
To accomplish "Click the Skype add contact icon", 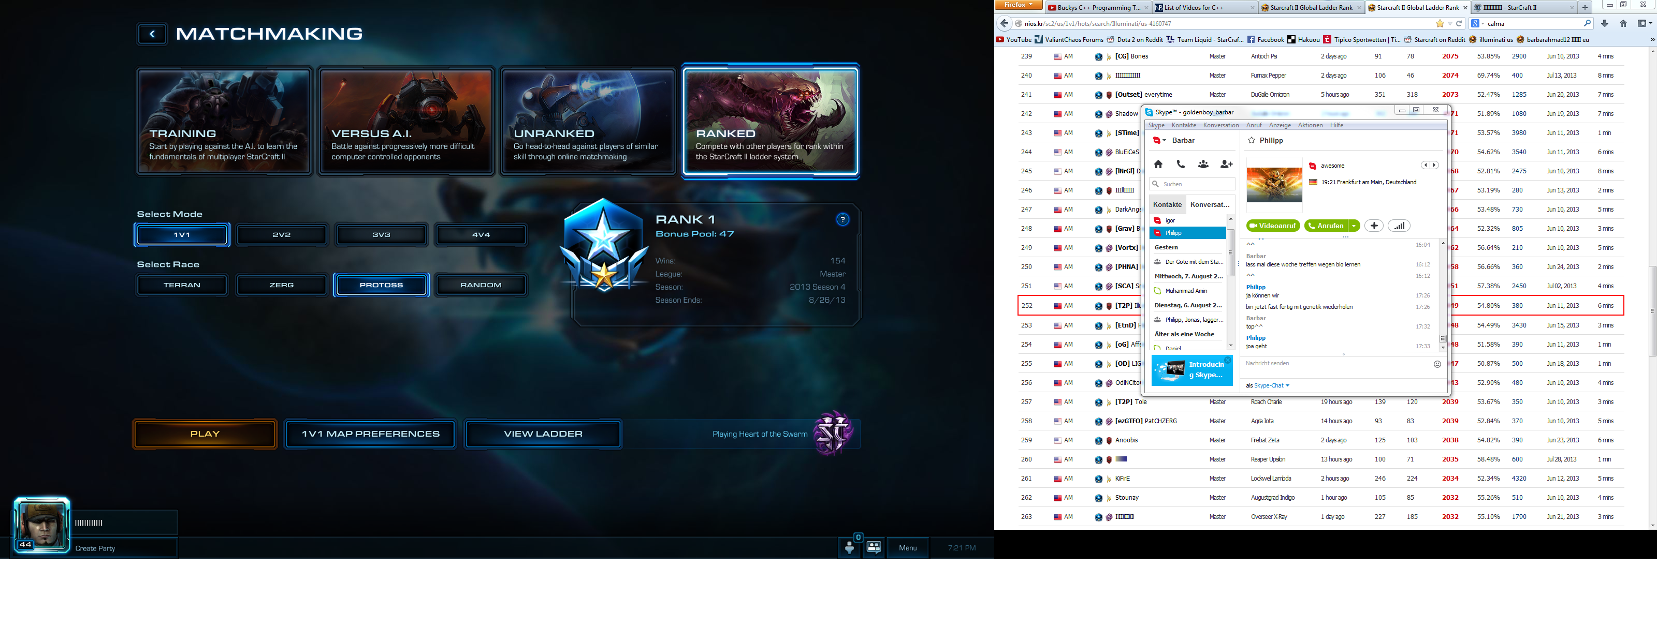I will (x=1226, y=164).
